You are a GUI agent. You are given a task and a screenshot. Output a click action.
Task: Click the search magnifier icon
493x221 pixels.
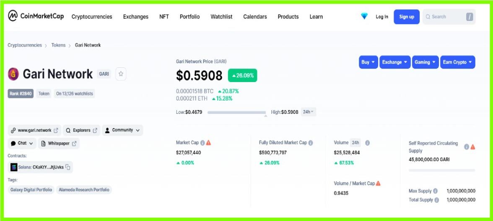tap(428, 17)
